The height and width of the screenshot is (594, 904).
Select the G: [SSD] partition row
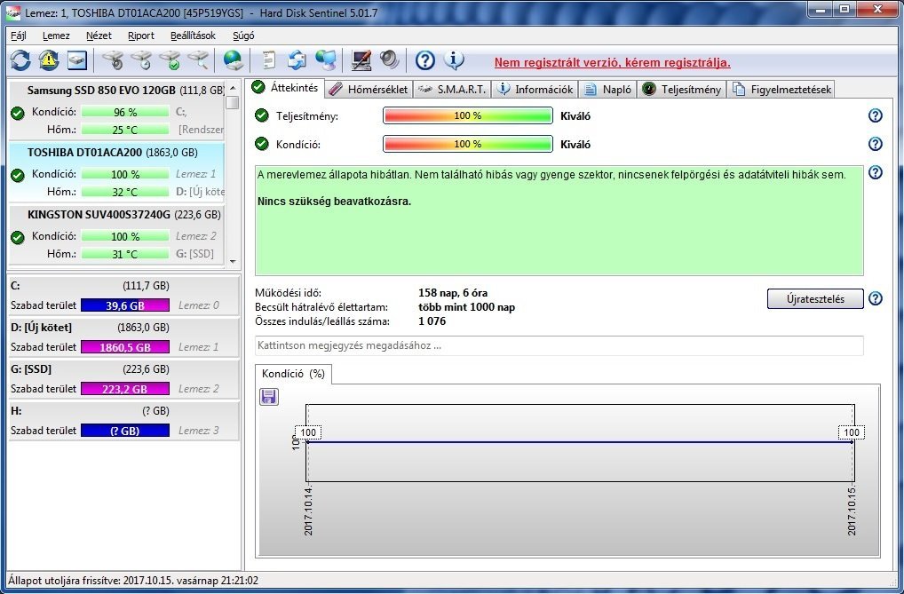(x=124, y=379)
